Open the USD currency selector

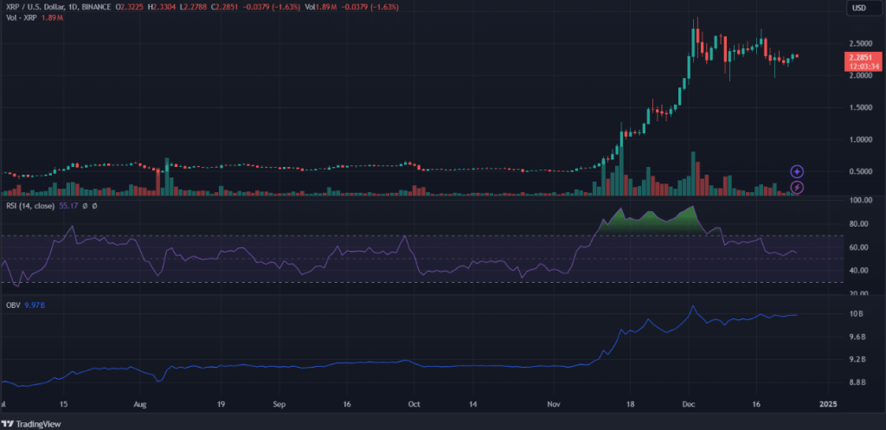point(864,7)
